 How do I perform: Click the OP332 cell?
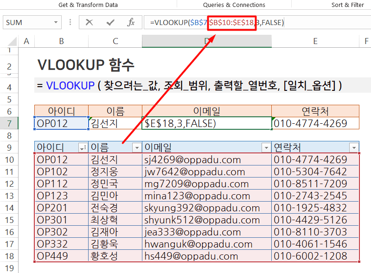click(62, 244)
